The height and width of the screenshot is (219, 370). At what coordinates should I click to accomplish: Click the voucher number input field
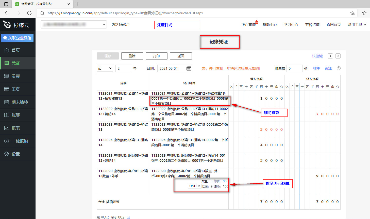click(123, 68)
